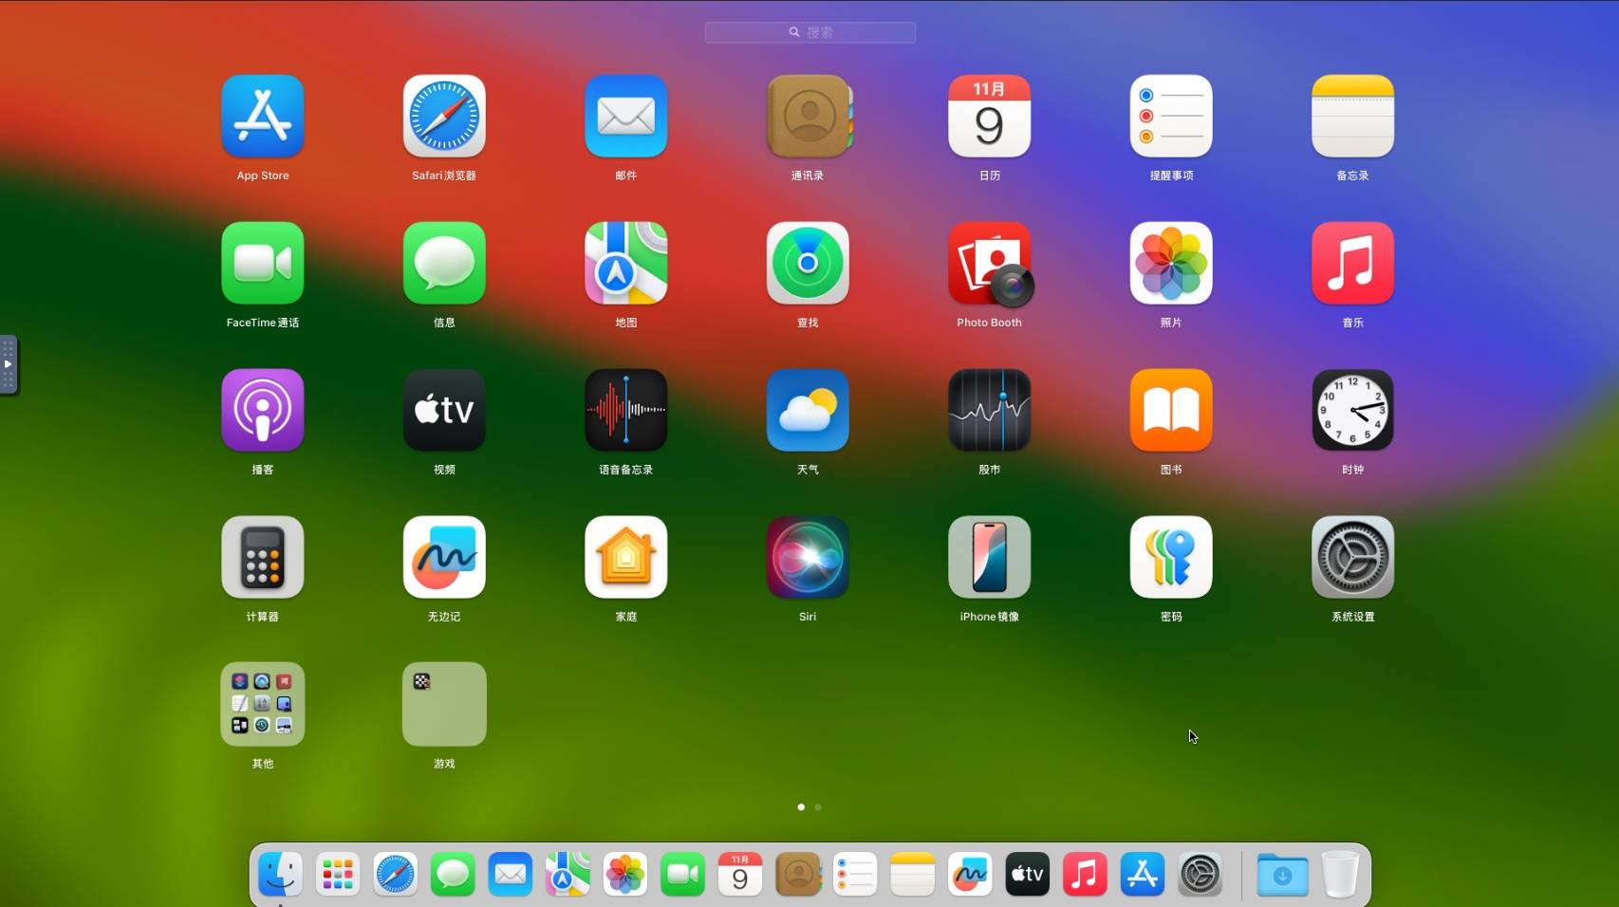1619x907 pixels.
Task: Open Trash in the Dock
Action: click(x=1340, y=874)
